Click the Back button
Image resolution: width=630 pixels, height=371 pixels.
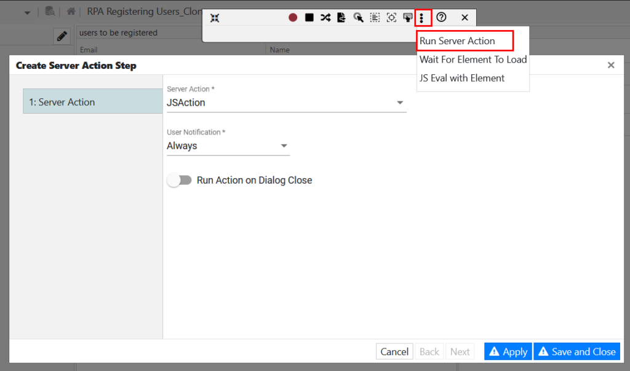point(429,352)
